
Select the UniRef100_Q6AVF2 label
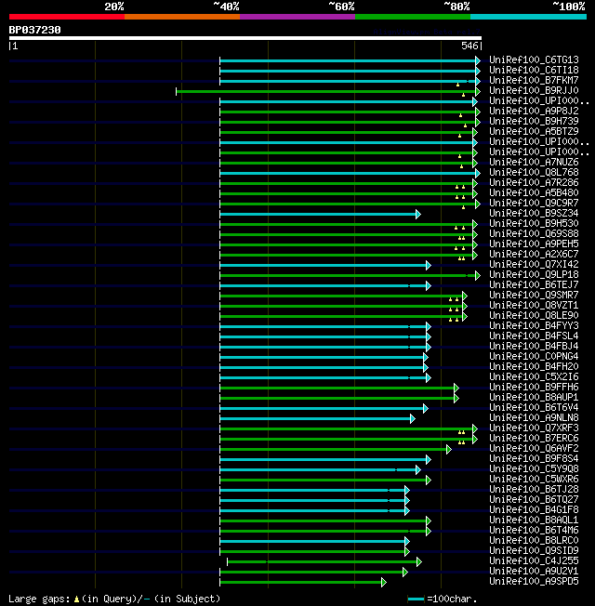pos(534,449)
